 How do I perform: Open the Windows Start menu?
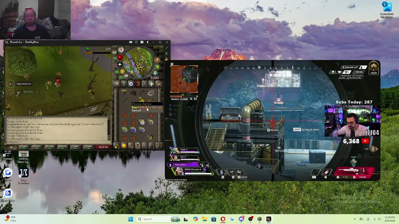click(x=131, y=219)
